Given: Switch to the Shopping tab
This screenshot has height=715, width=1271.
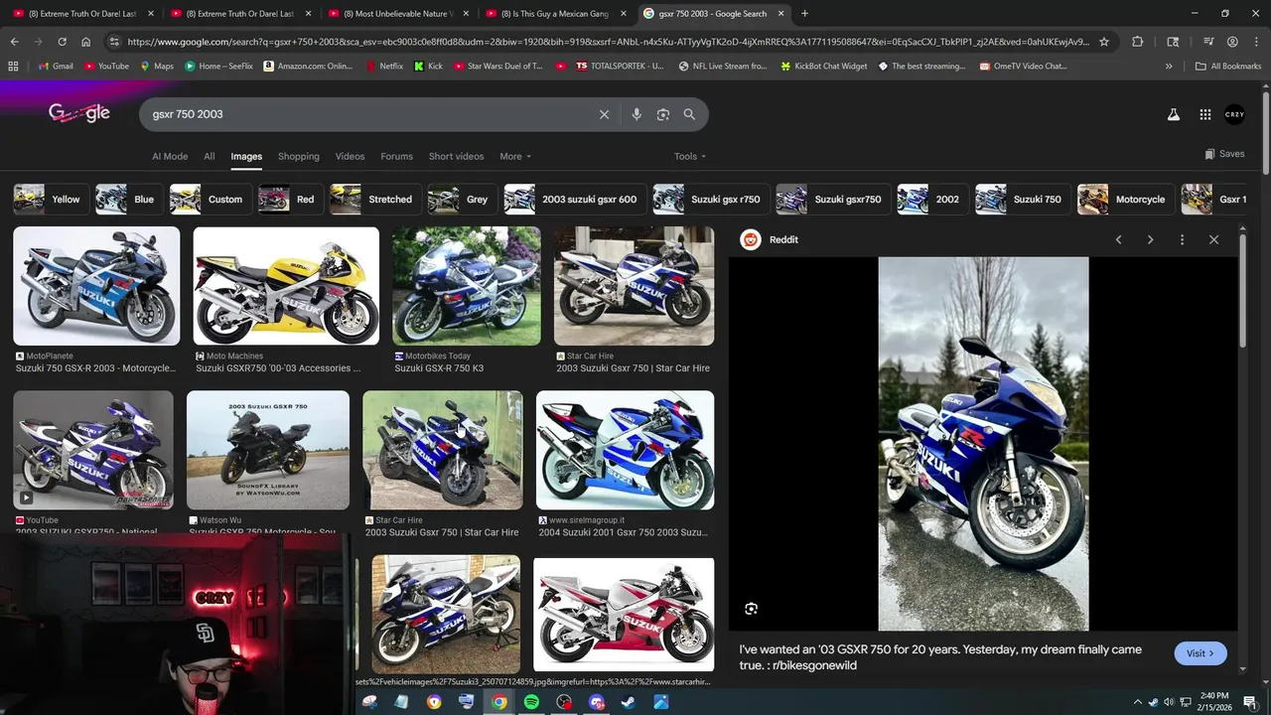Looking at the screenshot, I should click(299, 156).
